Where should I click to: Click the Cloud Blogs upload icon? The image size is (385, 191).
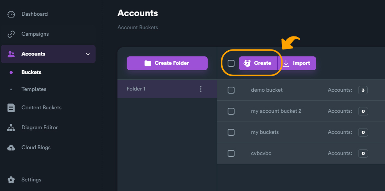coord(11,148)
